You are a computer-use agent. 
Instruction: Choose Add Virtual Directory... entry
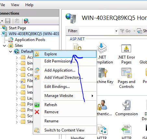click(x=65, y=77)
